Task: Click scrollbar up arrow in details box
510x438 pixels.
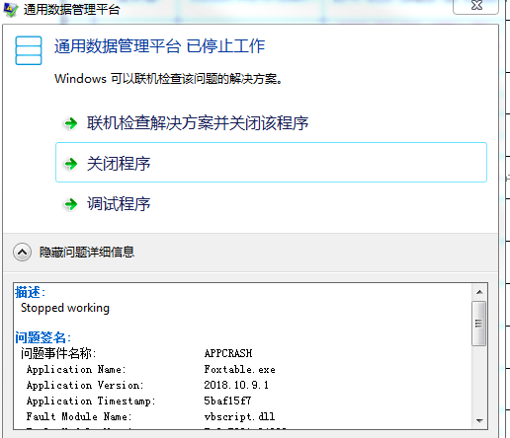Action: (x=479, y=292)
